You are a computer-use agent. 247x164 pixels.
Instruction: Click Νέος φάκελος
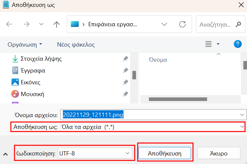point(76,45)
